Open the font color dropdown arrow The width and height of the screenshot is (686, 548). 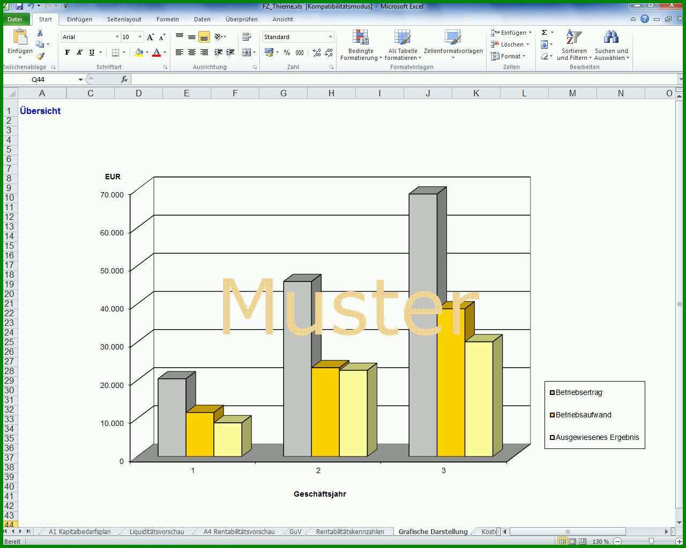point(165,52)
